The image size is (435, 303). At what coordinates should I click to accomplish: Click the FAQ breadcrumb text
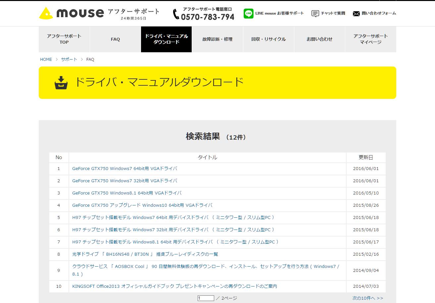[90, 60]
